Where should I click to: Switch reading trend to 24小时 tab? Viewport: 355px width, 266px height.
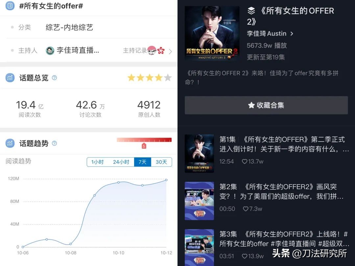click(121, 162)
